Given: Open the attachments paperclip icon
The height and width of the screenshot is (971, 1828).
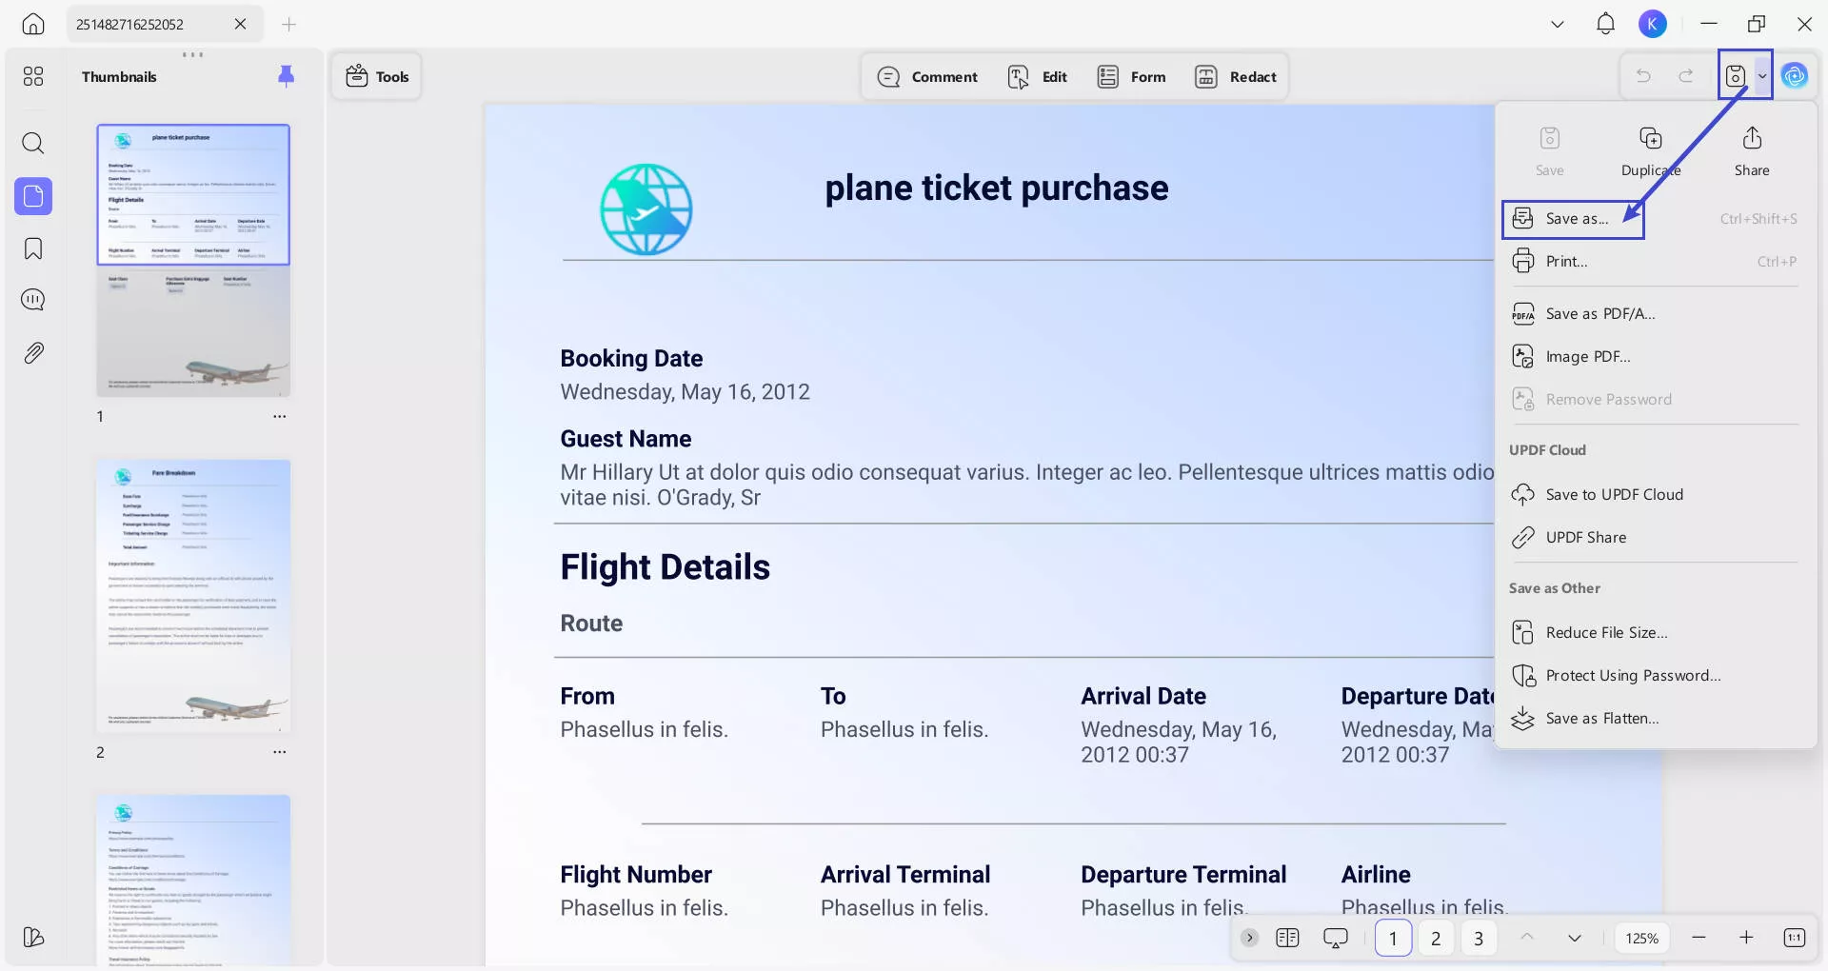Looking at the screenshot, I should coord(33,353).
